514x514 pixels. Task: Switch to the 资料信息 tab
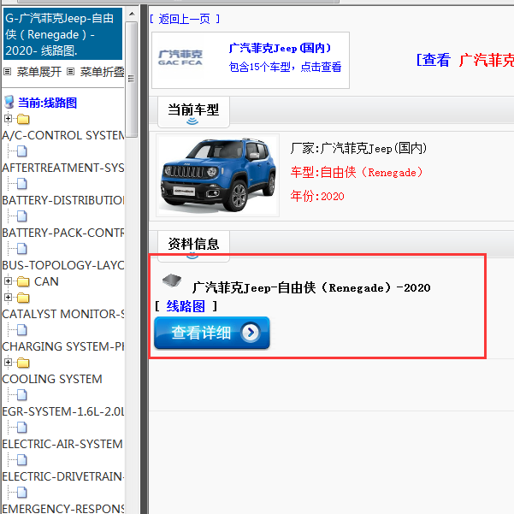pyautogui.click(x=193, y=245)
